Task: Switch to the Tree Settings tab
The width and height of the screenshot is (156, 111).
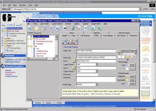Action: pos(108,36)
